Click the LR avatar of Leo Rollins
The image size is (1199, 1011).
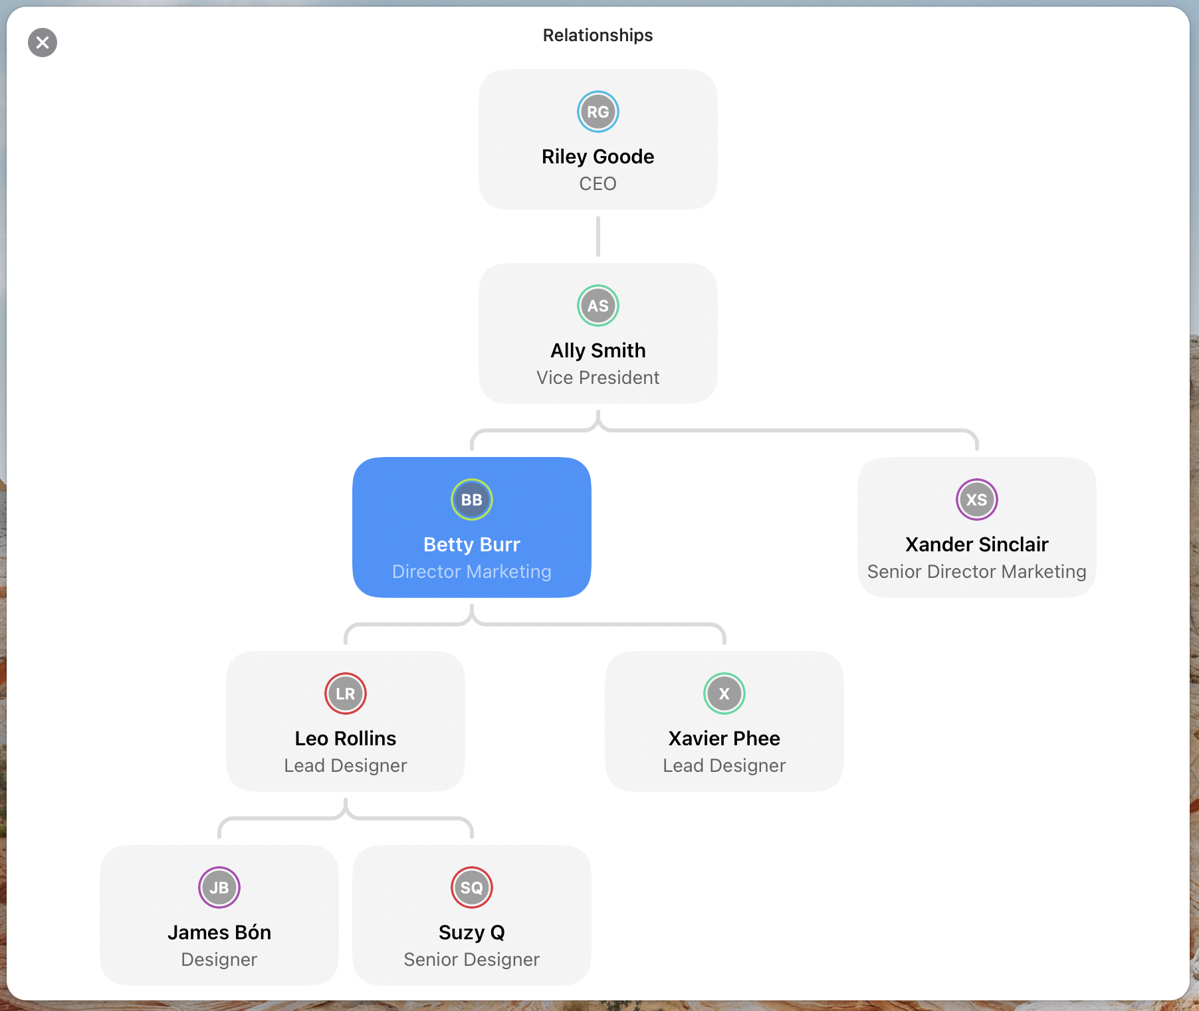(346, 693)
